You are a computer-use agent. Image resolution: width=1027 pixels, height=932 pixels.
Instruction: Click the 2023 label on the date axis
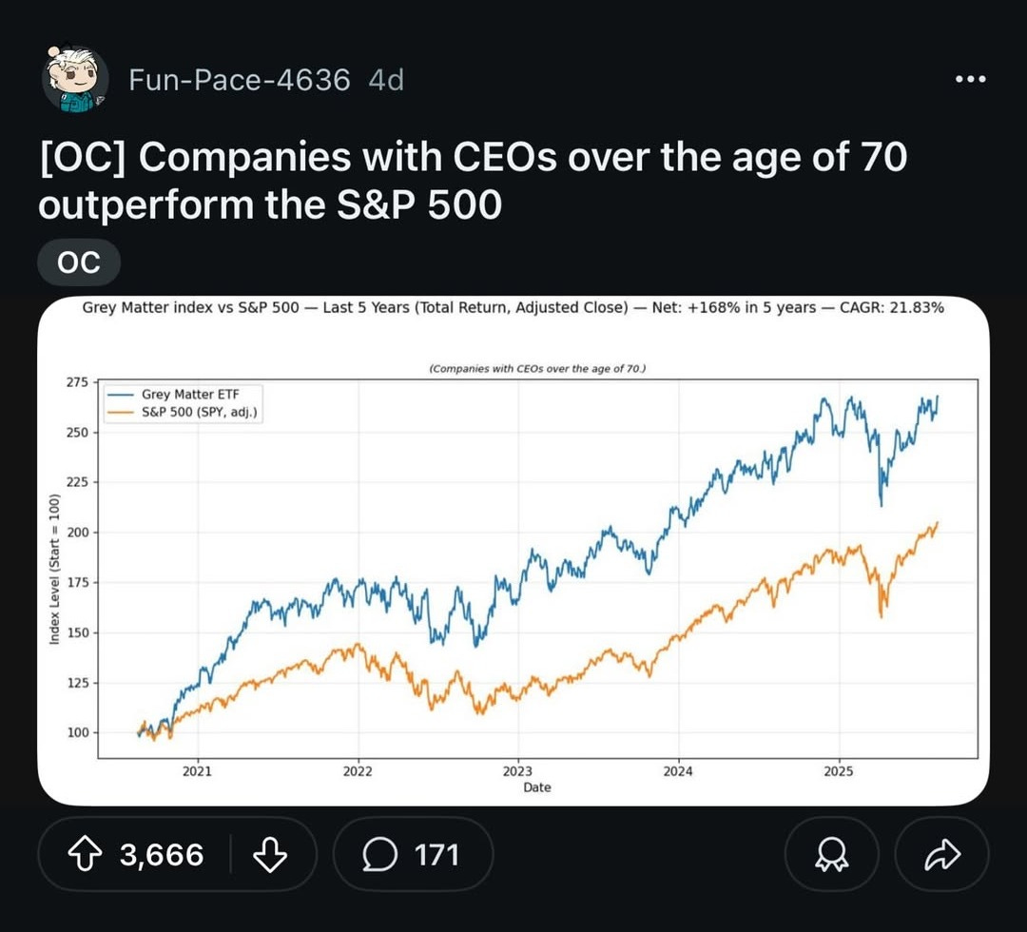[x=518, y=770]
